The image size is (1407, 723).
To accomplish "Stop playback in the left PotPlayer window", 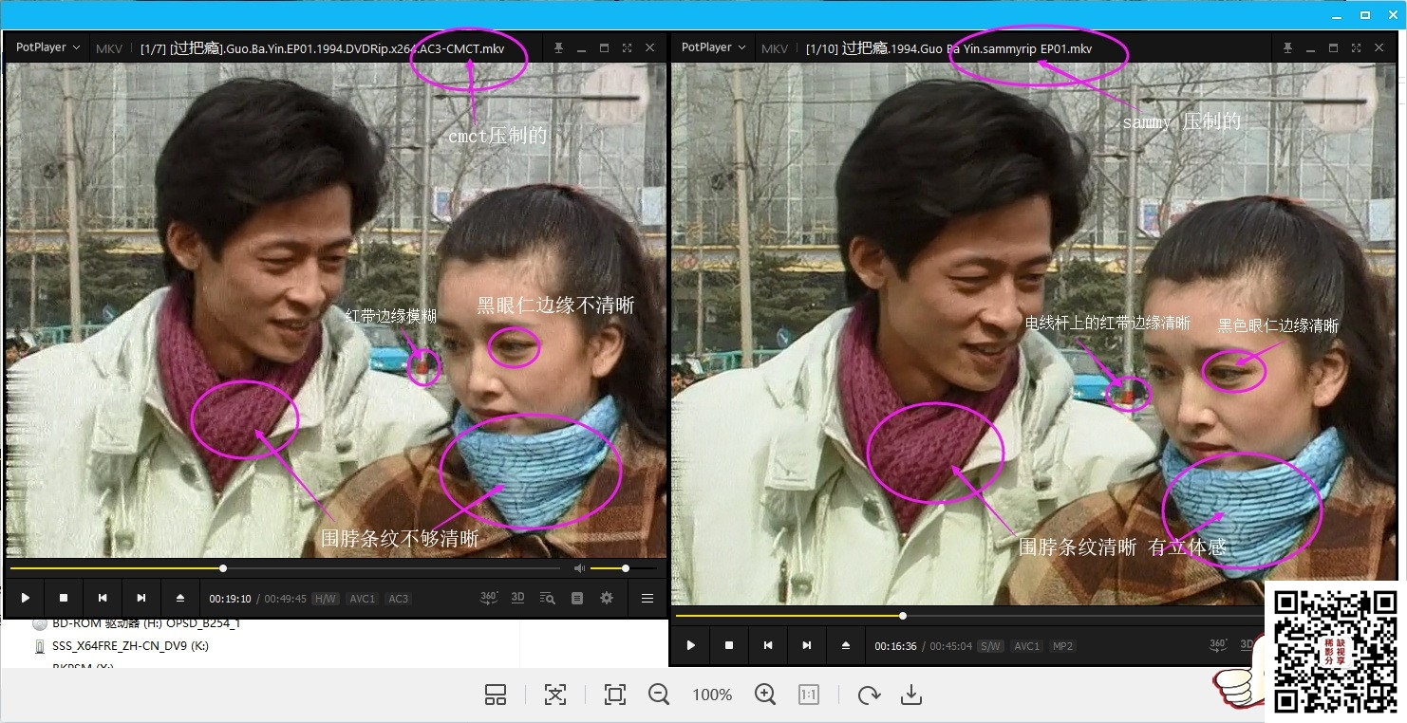I will point(64,598).
